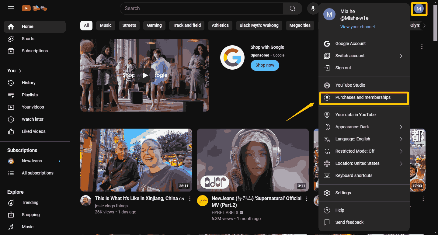Open YouTube Studio from account menu

pyautogui.click(x=364, y=85)
